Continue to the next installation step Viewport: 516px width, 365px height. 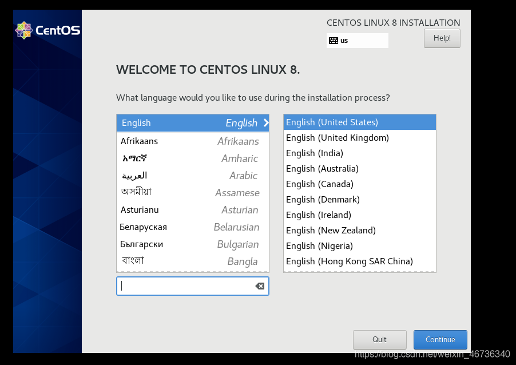tap(440, 340)
